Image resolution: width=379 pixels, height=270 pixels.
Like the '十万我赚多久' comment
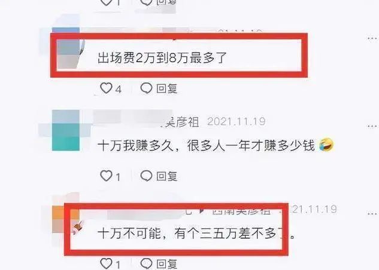pyautogui.click(x=106, y=176)
